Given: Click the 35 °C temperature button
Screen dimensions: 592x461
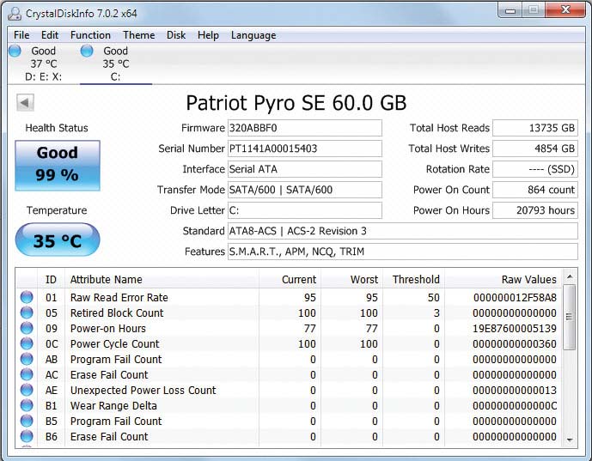Looking at the screenshot, I should 58,240.
